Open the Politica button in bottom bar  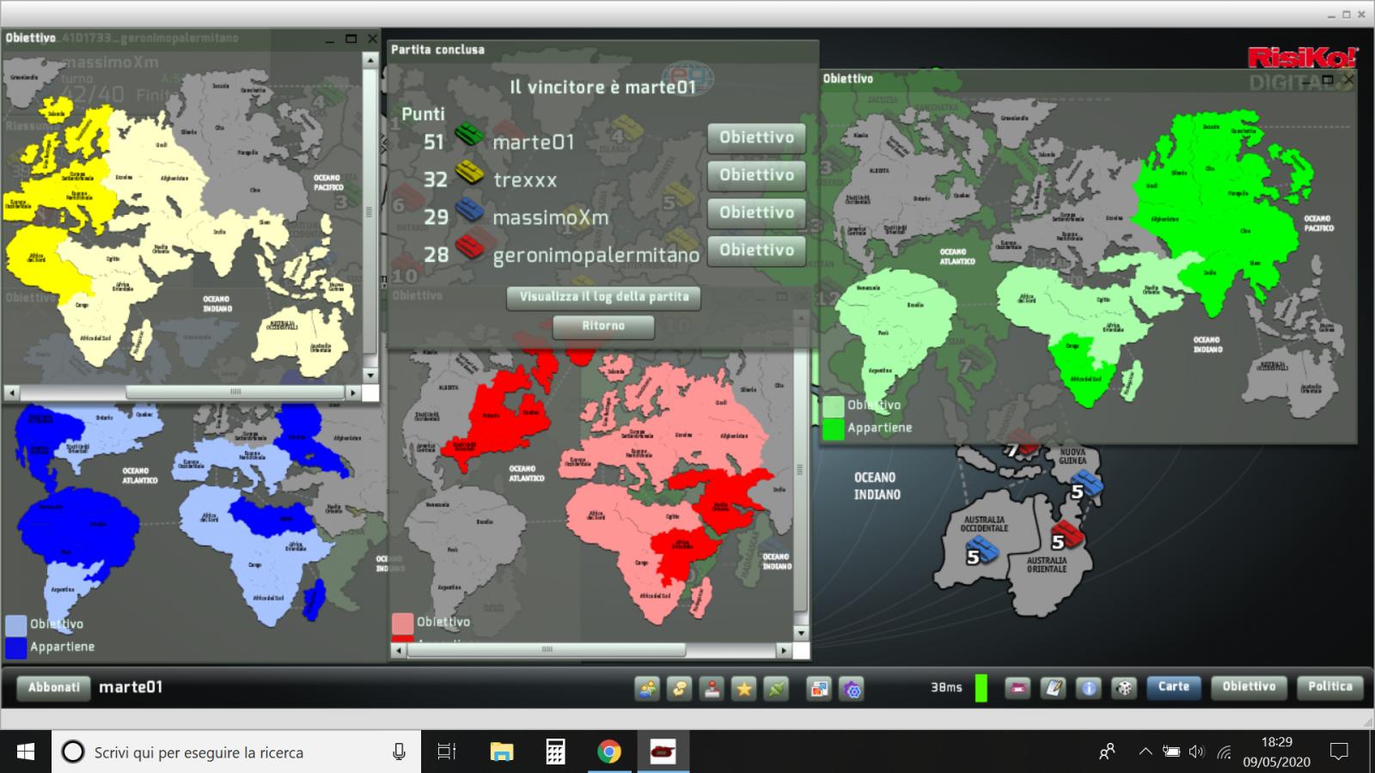click(x=1330, y=687)
